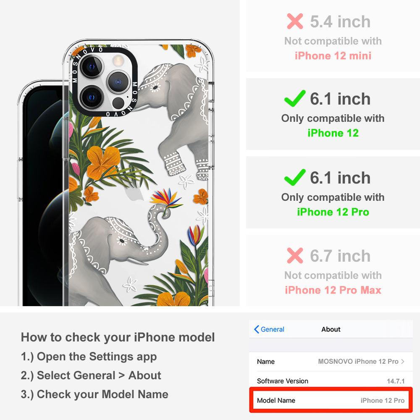Tap the blue back chevron beside General

pyautogui.click(x=256, y=329)
